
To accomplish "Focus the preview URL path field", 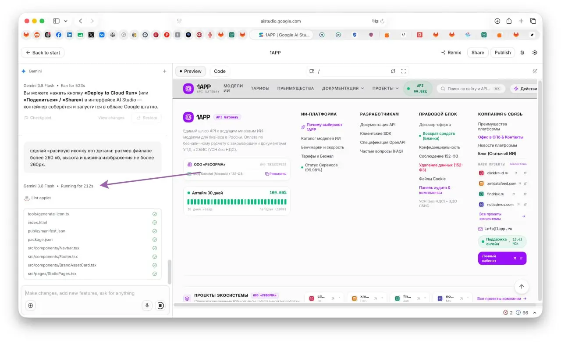I will click(x=351, y=71).
